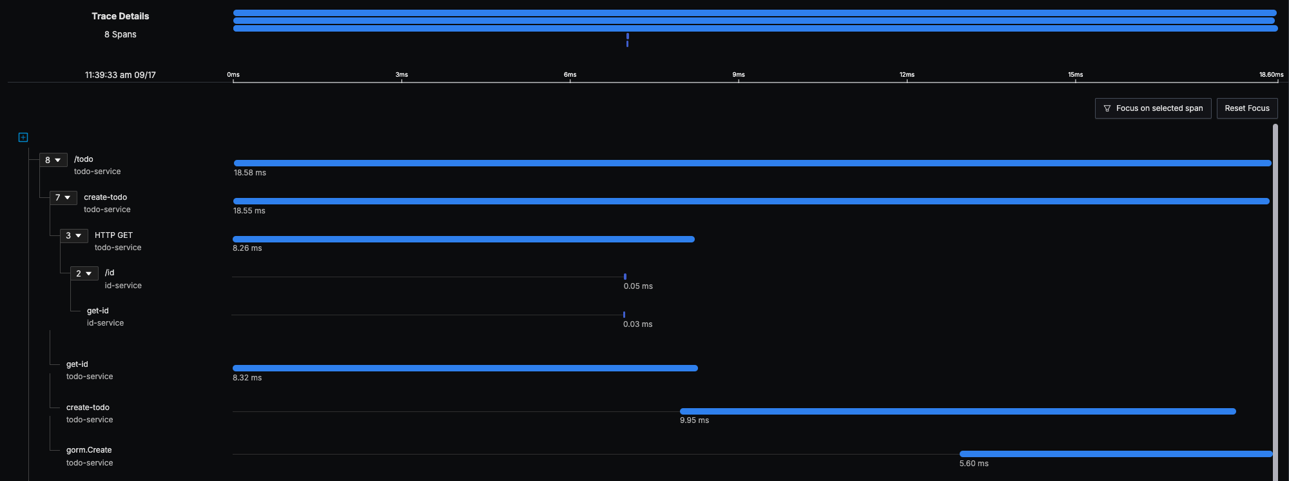This screenshot has width=1289, height=481.
Task: Select the /todo span name
Action: (84, 159)
